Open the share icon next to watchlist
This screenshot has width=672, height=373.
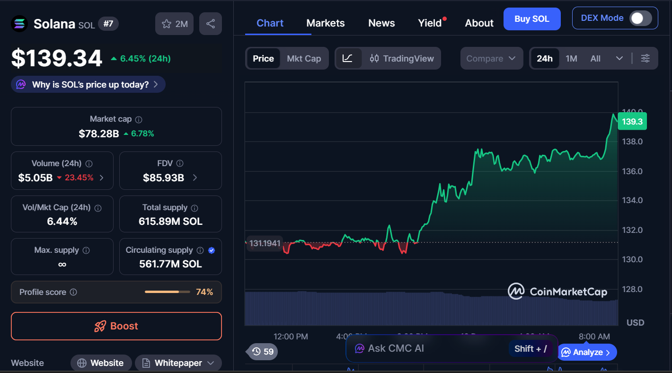pyautogui.click(x=210, y=24)
